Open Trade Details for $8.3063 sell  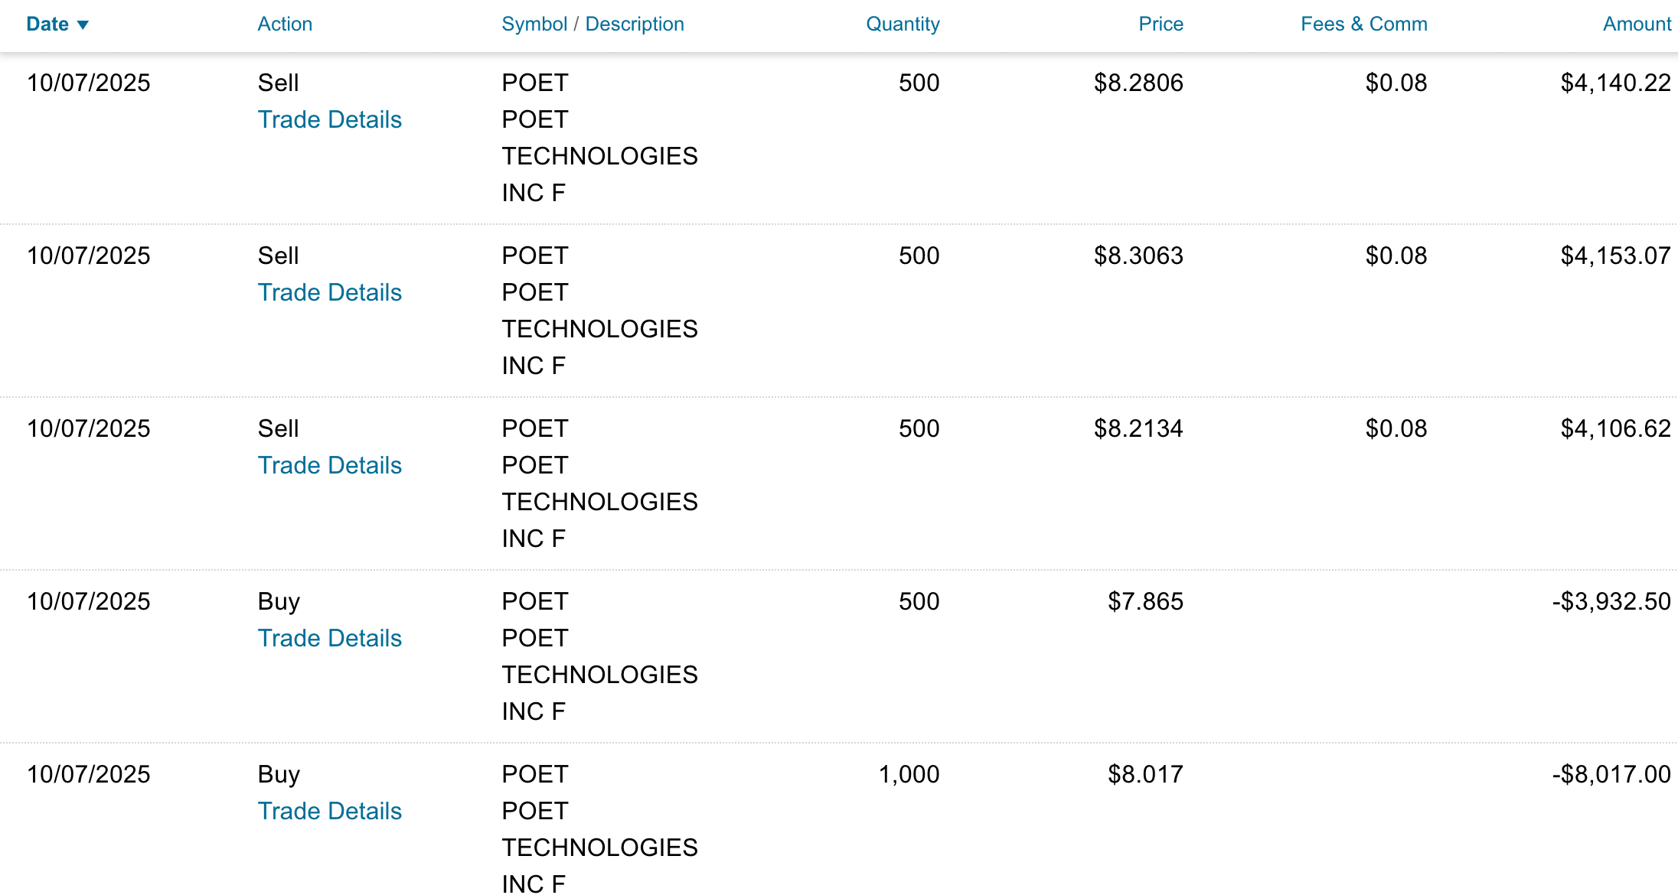tap(329, 292)
